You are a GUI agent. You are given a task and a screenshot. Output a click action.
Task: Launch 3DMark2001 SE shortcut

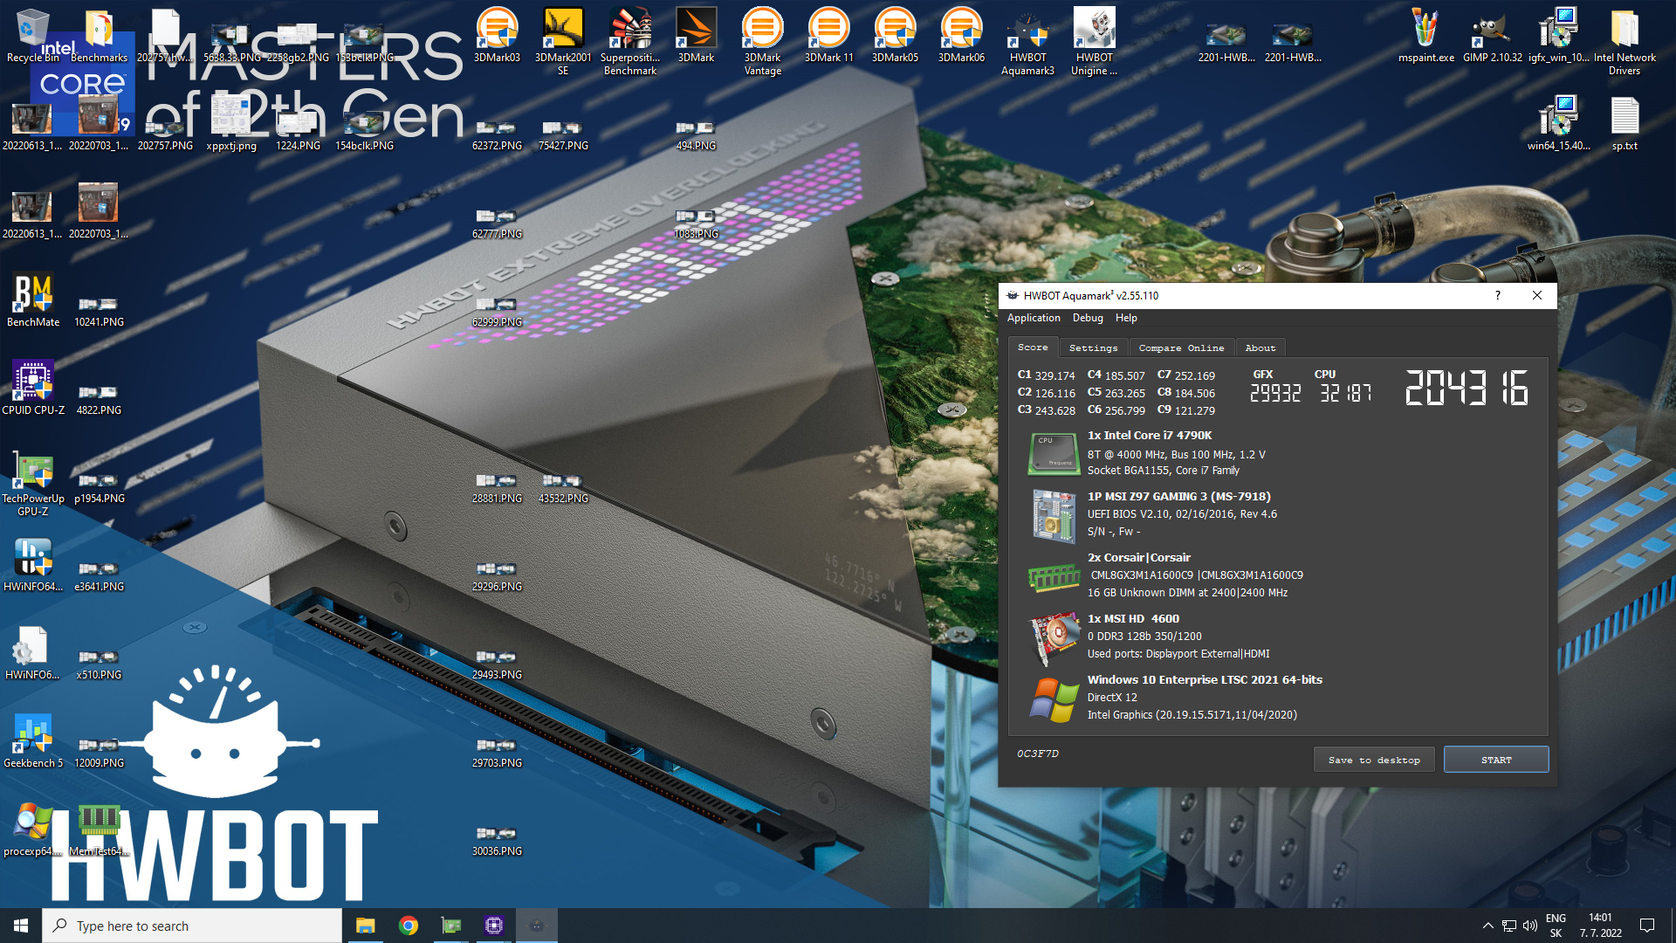tap(563, 41)
